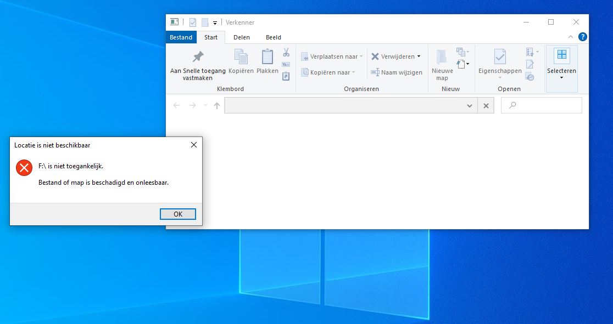This screenshot has width=613, height=324.
Task: Click 'Bestand of map is beschadigd' message
Action: (x=104, y=183)
